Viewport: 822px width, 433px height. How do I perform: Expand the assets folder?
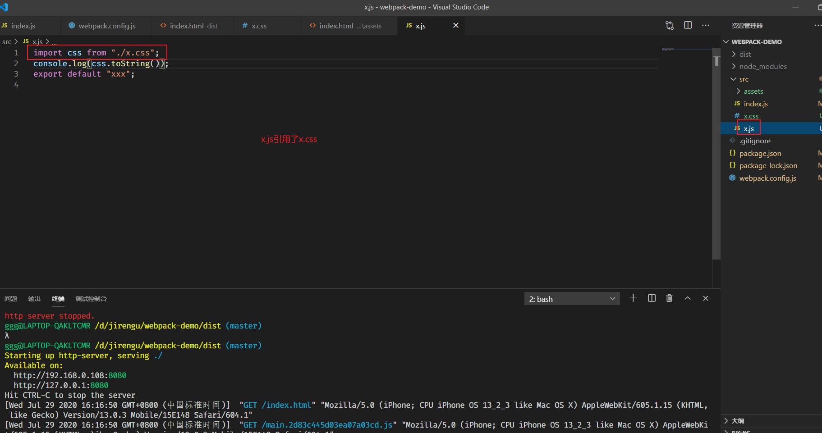coord(753,91)
